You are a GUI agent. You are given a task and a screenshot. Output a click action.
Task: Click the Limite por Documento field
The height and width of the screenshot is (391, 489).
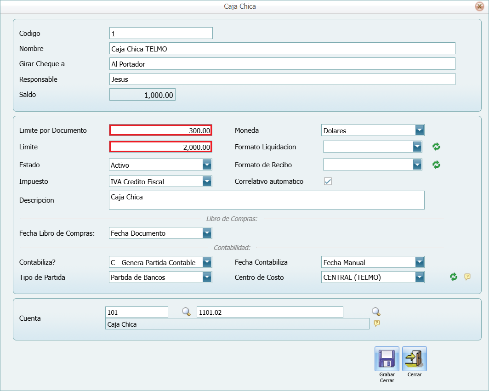(x=160, y=130)
